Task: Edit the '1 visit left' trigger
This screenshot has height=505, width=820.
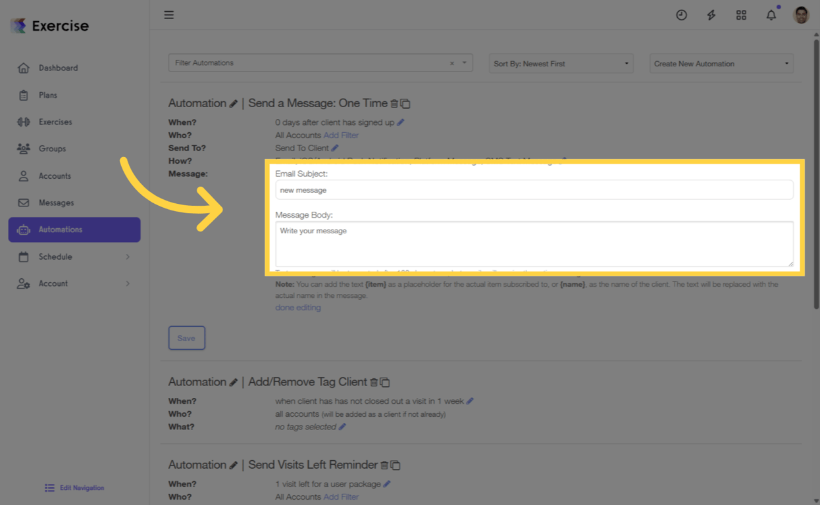Action: 387,484
